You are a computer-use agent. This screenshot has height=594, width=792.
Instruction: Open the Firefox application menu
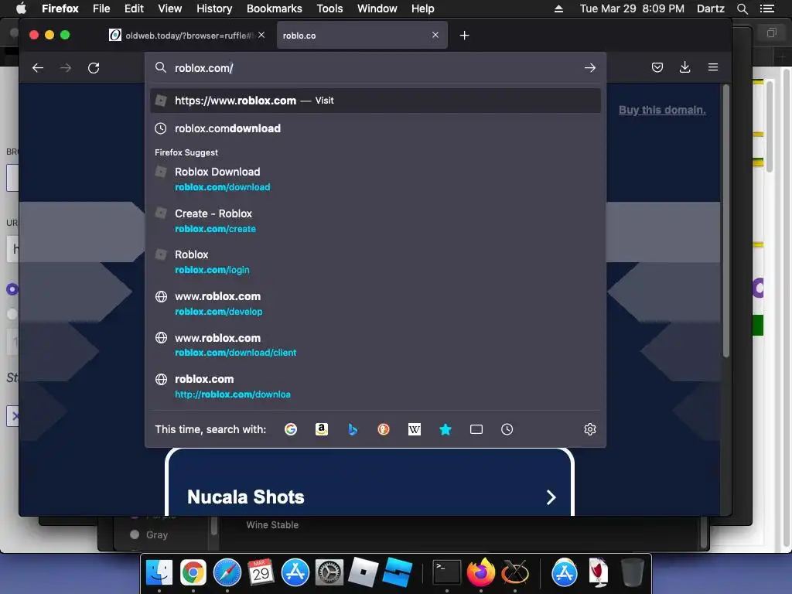[x=60, y=9]
